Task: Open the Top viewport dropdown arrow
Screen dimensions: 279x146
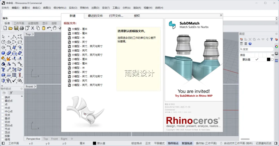Action: tap(33, 34)
